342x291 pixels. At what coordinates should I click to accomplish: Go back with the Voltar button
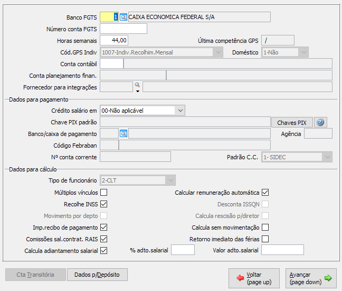coord(254,278)
